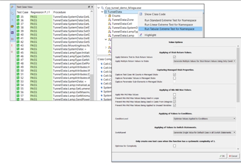The width and height of the screenshot is (241, 165).
Task: Click OK in the Value Options dialog
Action: click(223, 156)
